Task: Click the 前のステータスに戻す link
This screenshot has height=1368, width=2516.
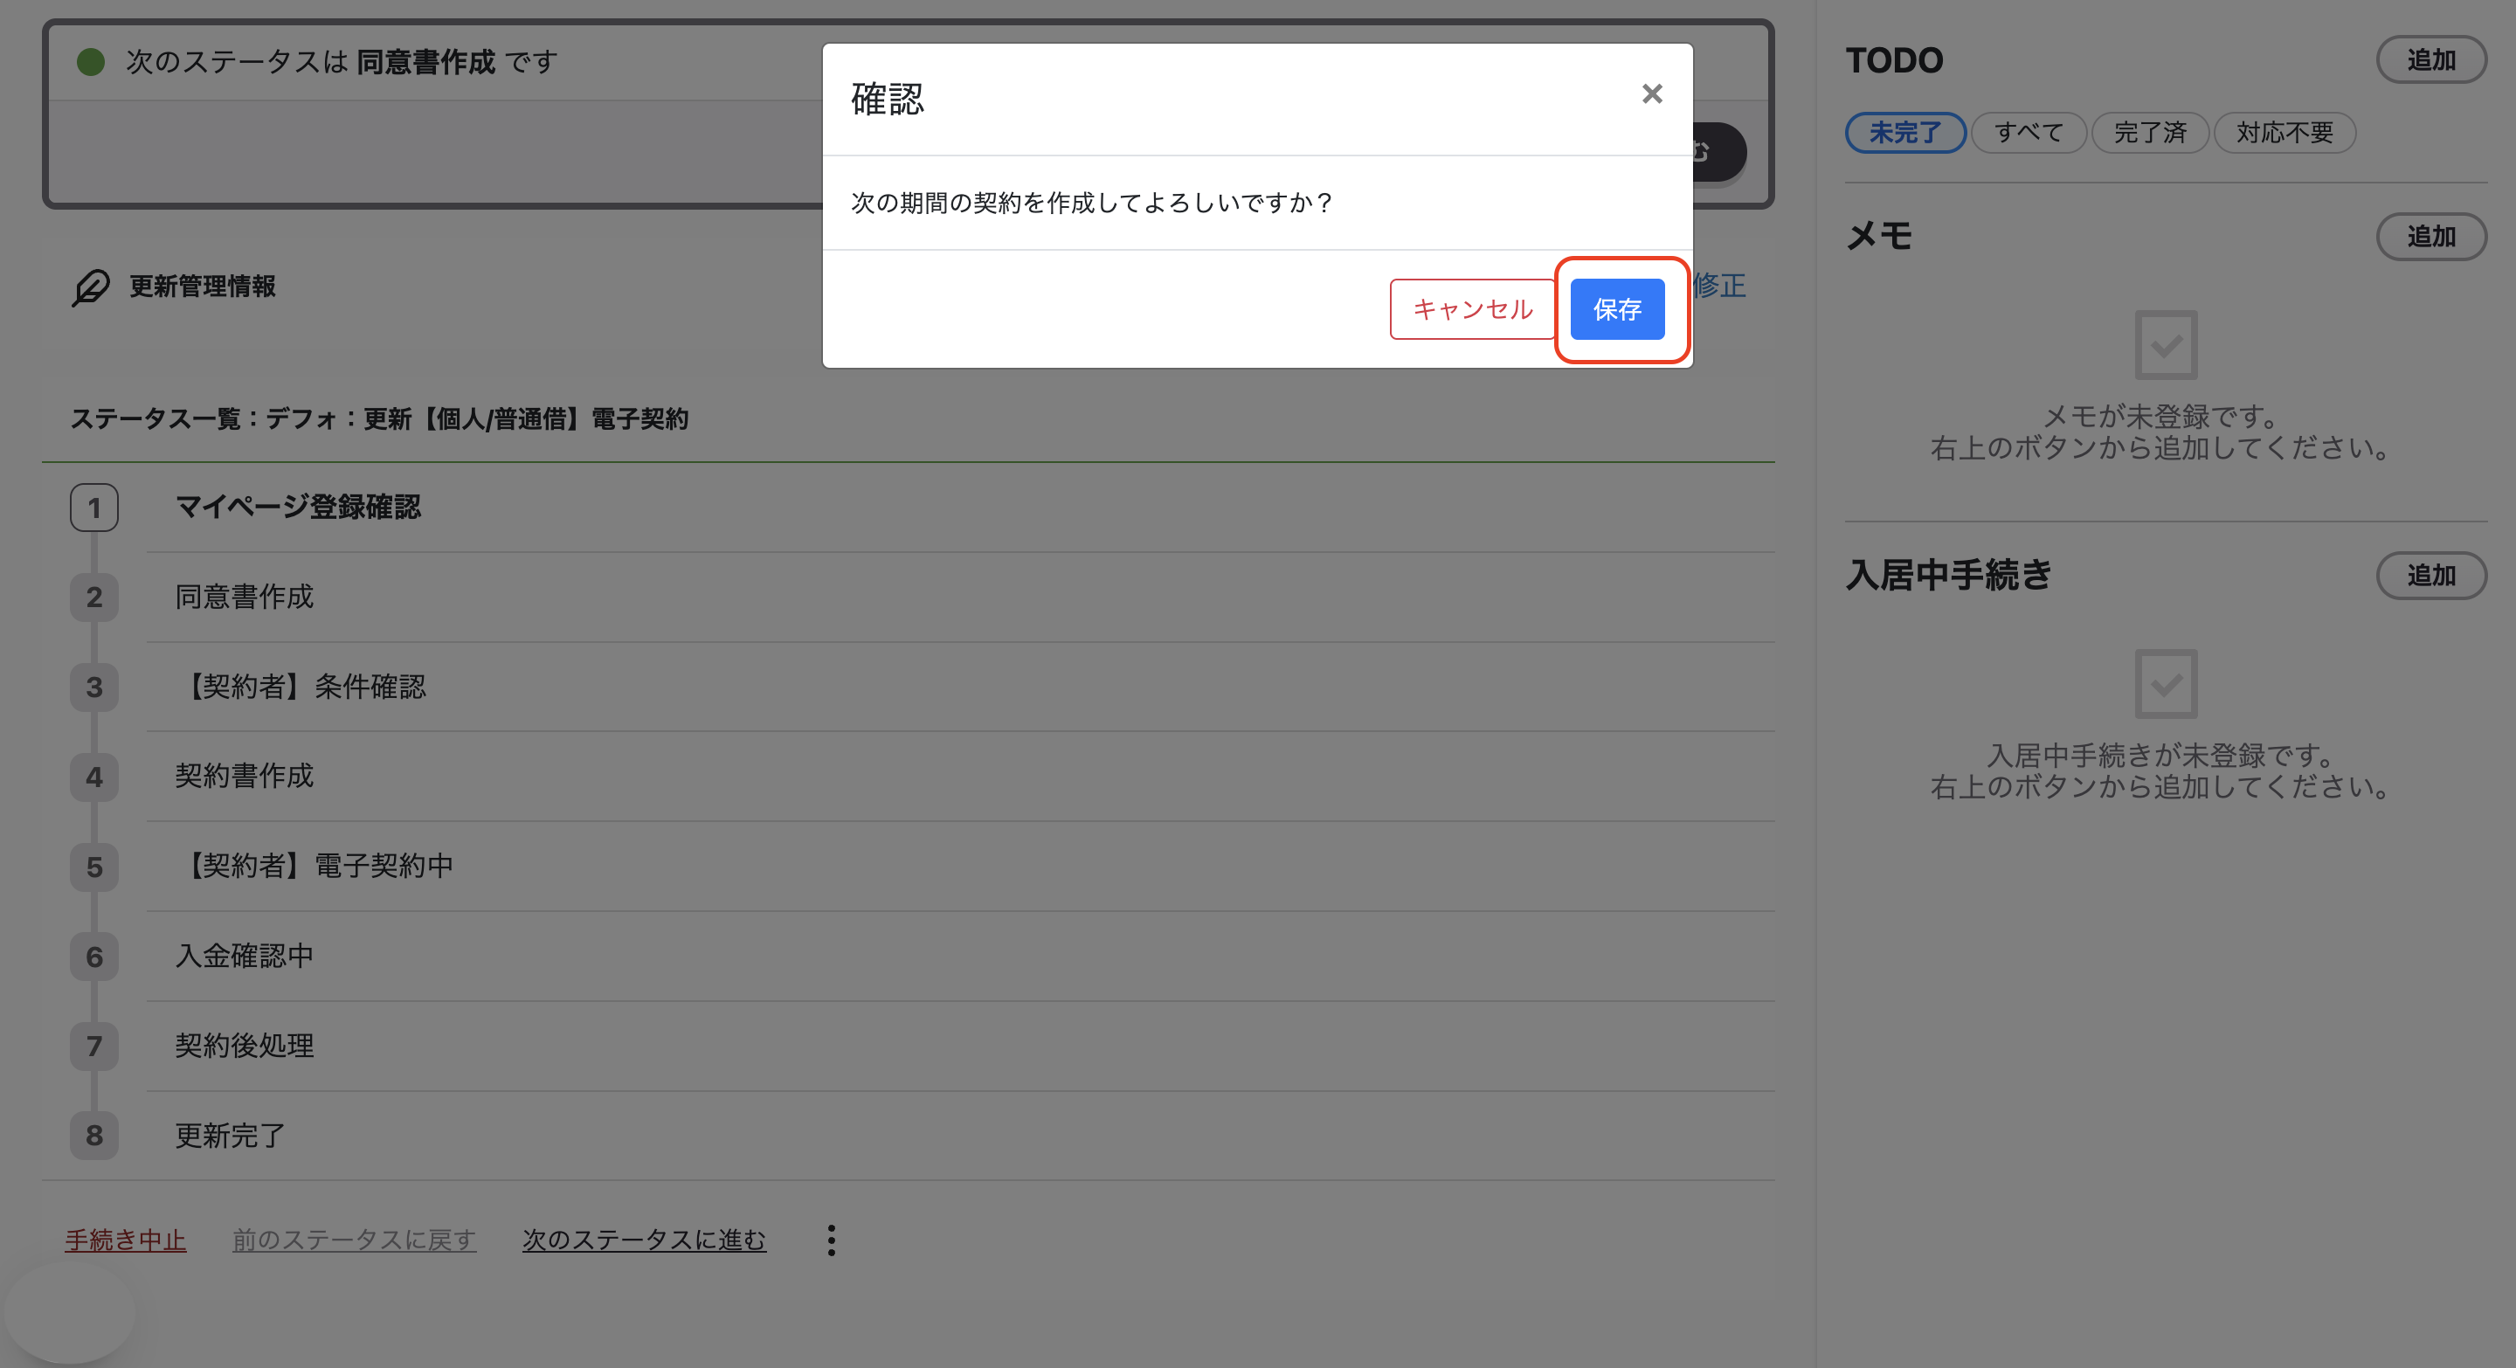Action: click(x=354, y=1240)
